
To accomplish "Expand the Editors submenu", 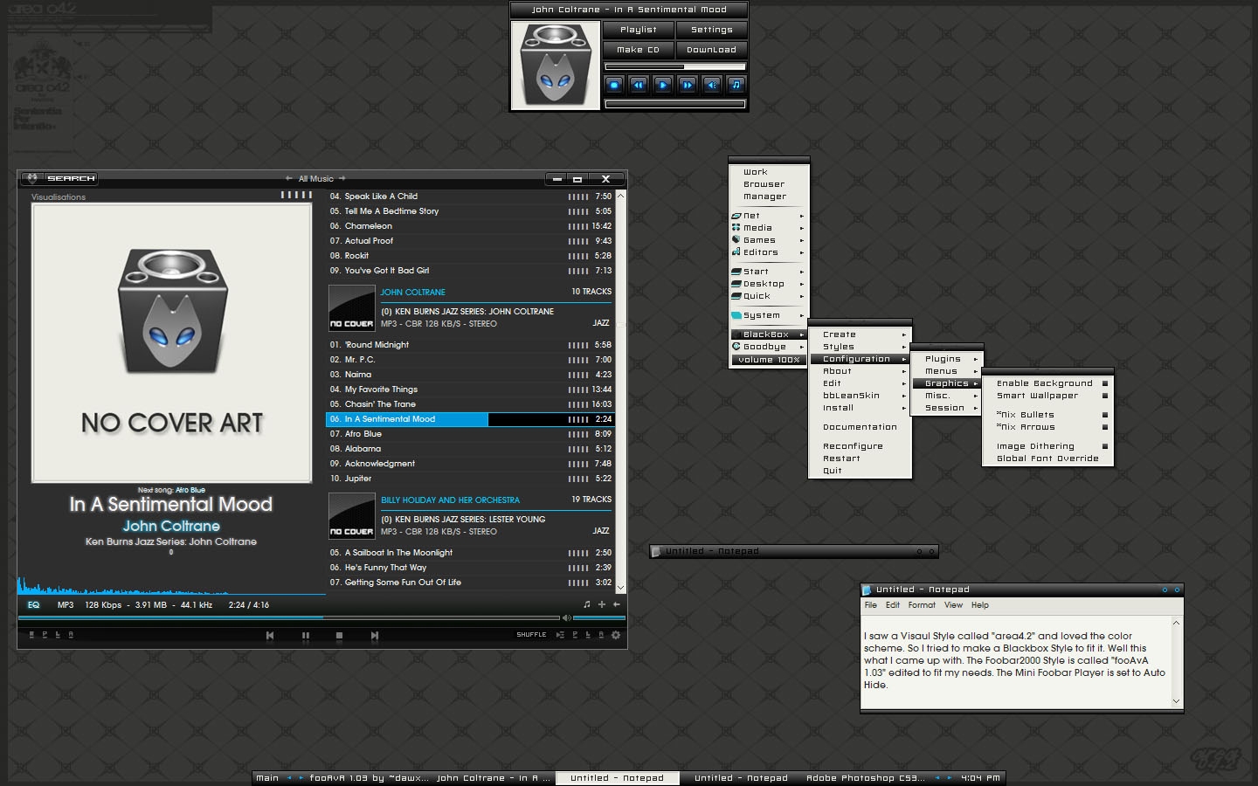I will pos(769,252).
